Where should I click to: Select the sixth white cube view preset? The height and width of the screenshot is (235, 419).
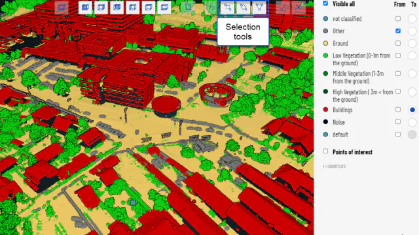[x=164, y=7]
